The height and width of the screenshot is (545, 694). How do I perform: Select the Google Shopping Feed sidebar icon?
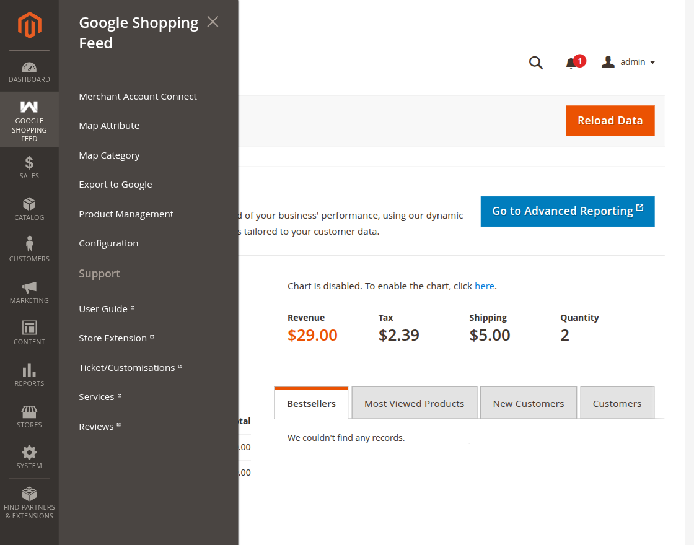coord(29,107)
